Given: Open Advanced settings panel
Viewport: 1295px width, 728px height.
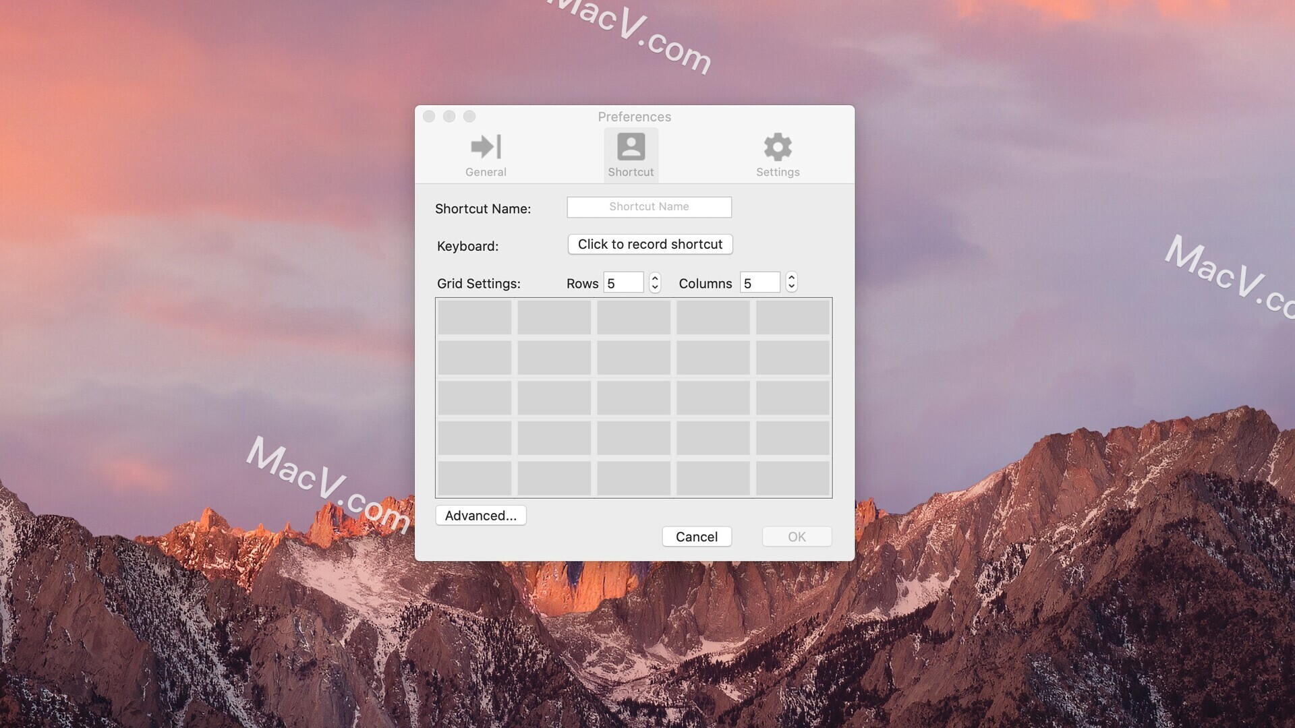Looking at the screenshot, I should click(x=480, y=515).
